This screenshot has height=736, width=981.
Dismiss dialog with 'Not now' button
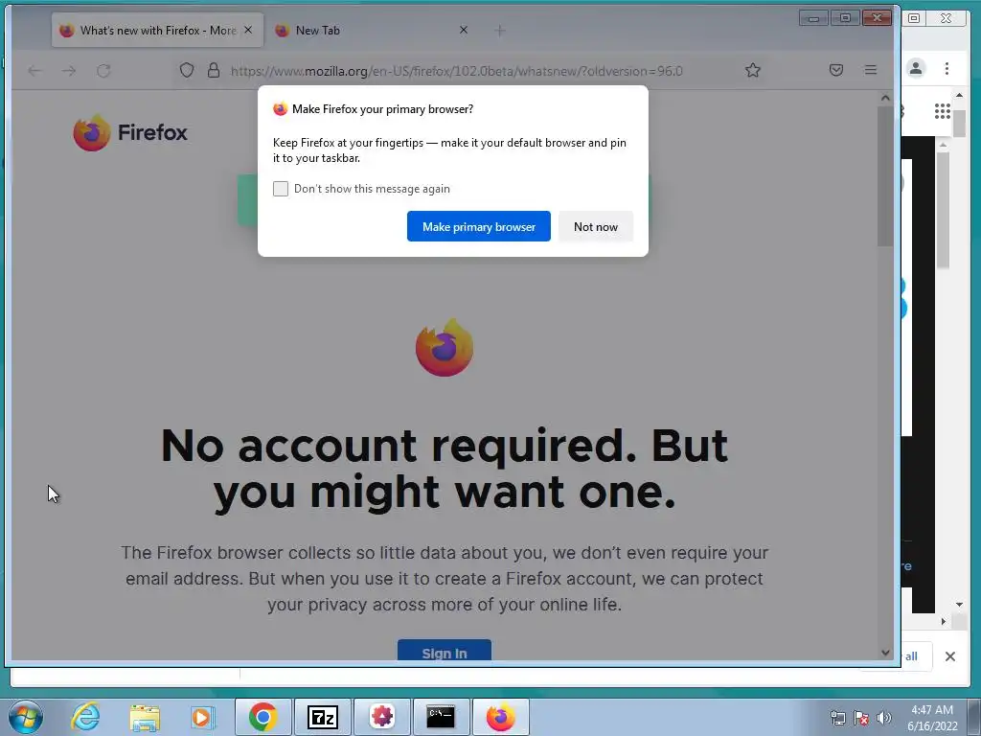point(596,226)
